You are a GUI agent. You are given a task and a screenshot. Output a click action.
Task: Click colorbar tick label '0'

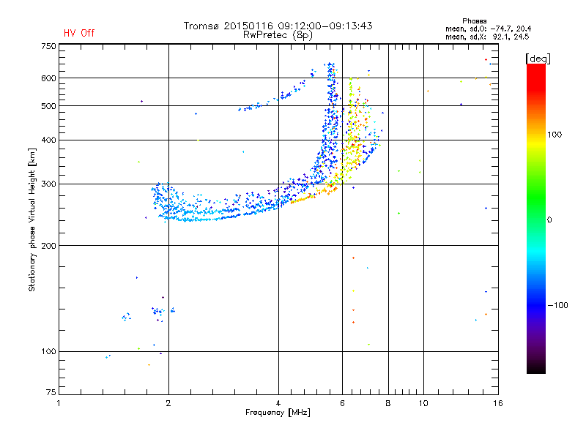tap(549, 220)
